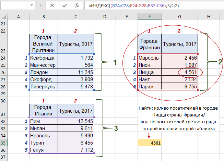Click the Лондон cell in Britain table
Viewport: 224px width, 161px height.
[44, 72]
